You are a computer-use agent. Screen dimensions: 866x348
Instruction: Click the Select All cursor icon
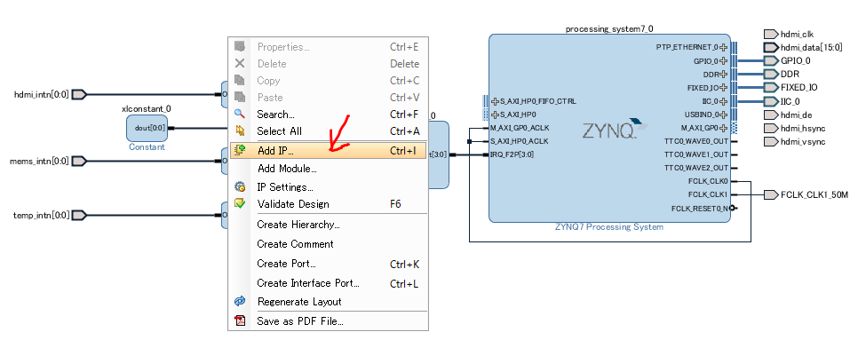[x=240, y=130]
